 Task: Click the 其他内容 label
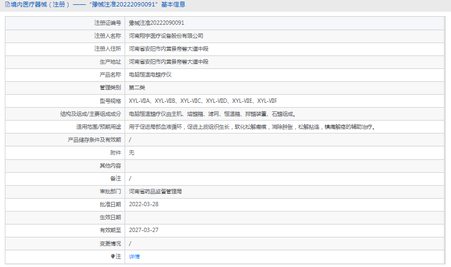[x=111, y=166]
